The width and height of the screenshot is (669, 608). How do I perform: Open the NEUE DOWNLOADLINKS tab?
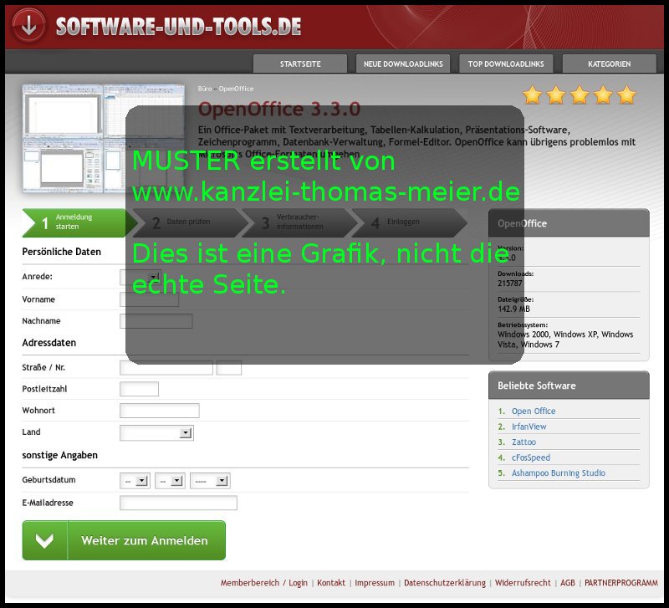[x=403, y=64]
